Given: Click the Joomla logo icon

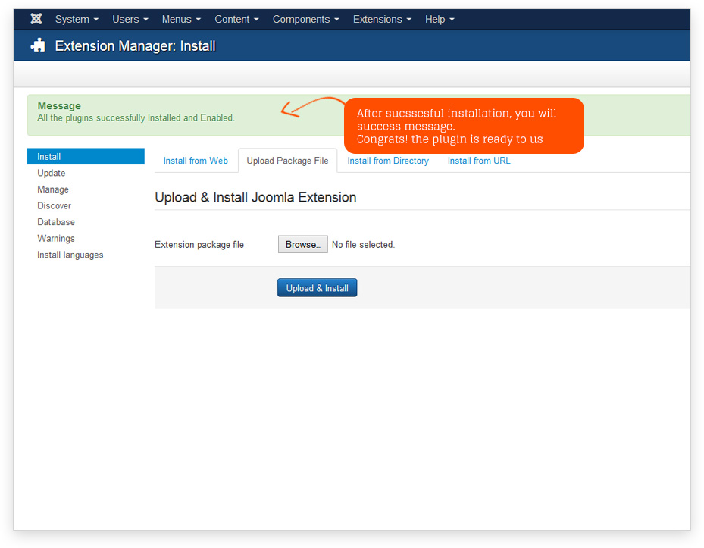Looking at the screenshot, I should coord(36,19).
